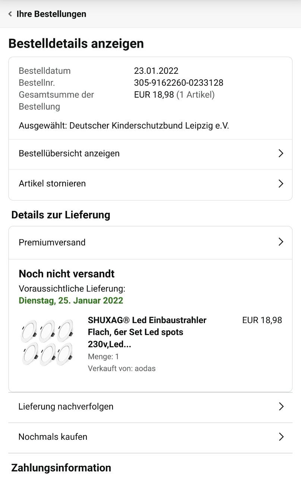Click chevron beside Nochmals kaufen

(281, 437)
